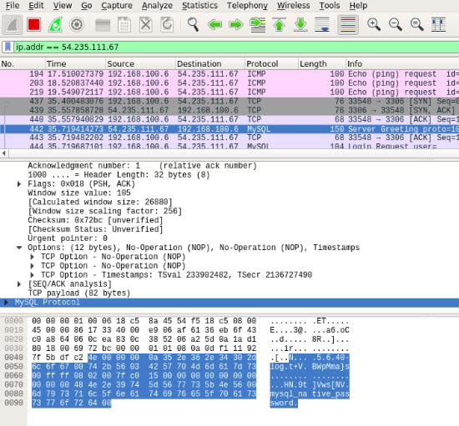Click the find packet magnifier icon
Screen dimensions: 459x426
193,24
